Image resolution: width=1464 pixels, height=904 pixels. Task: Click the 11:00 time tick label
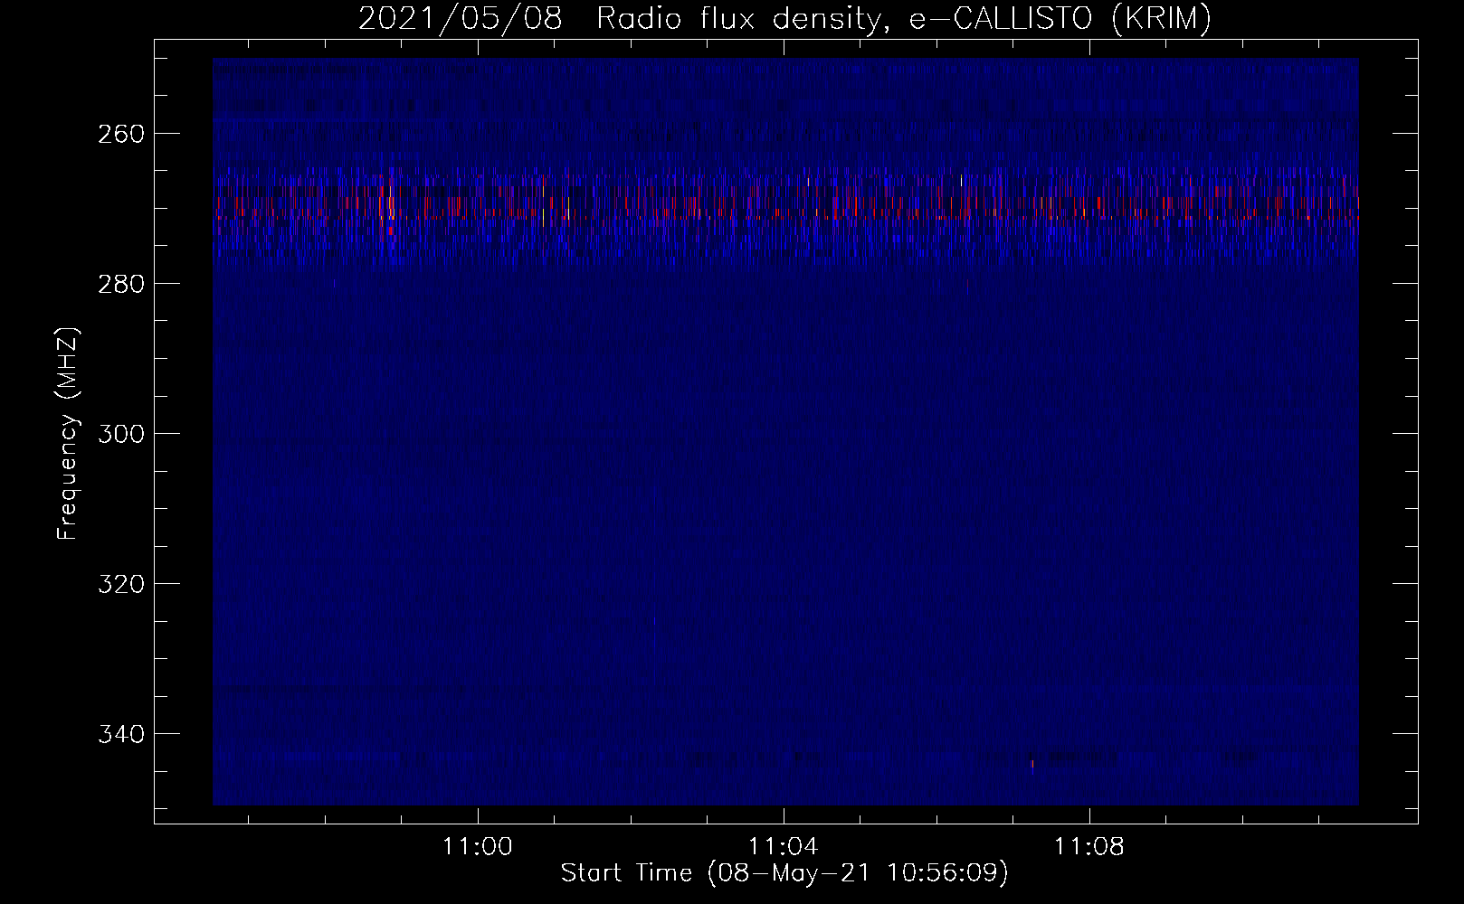point(477,847)
